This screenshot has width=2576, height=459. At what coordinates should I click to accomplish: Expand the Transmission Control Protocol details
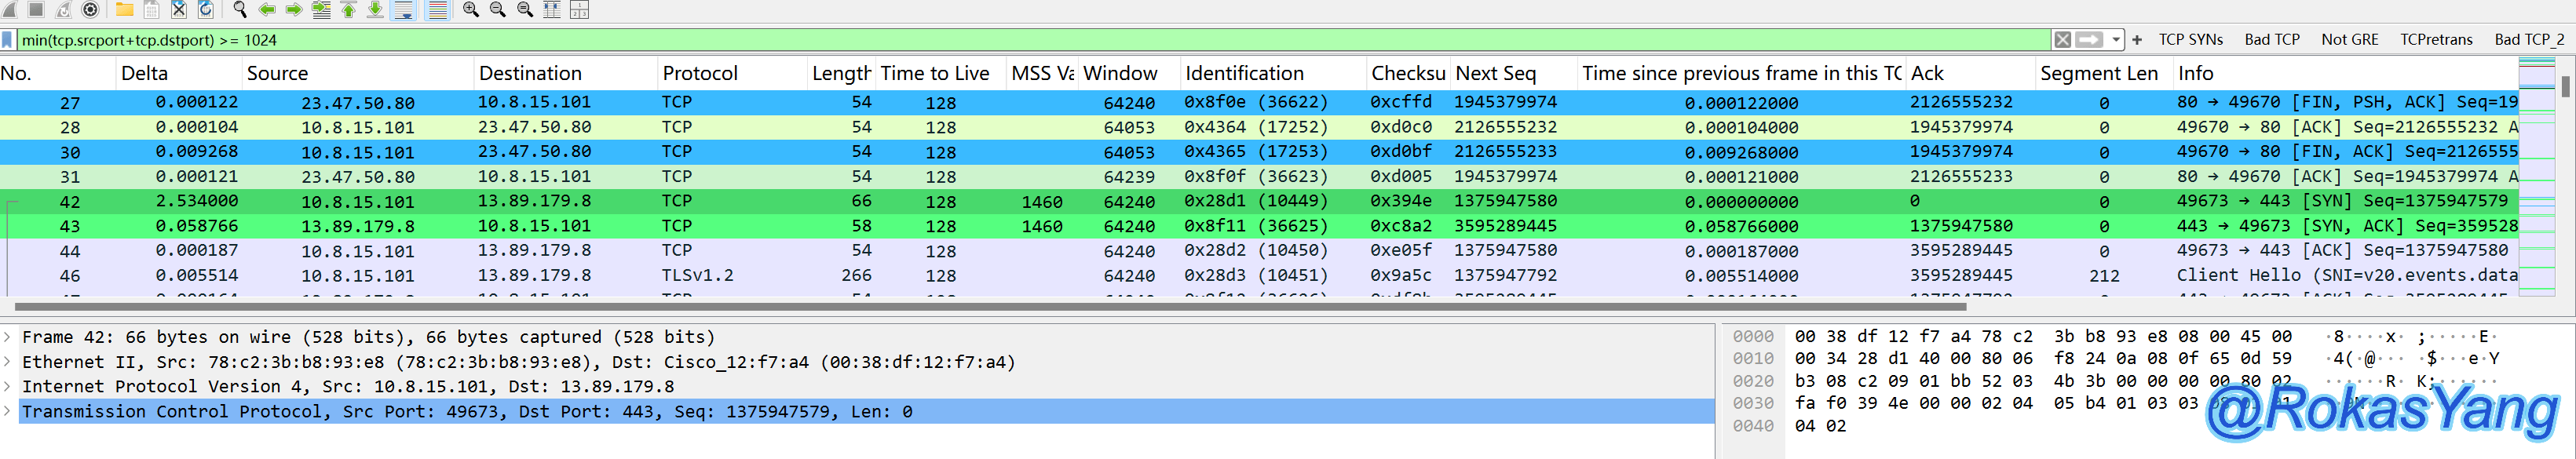coord(8,411)
